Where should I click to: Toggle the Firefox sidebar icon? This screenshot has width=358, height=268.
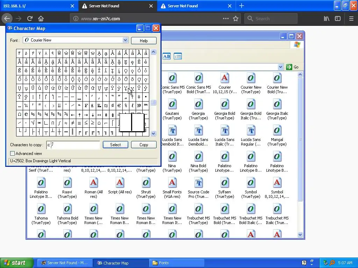point(338,18)
